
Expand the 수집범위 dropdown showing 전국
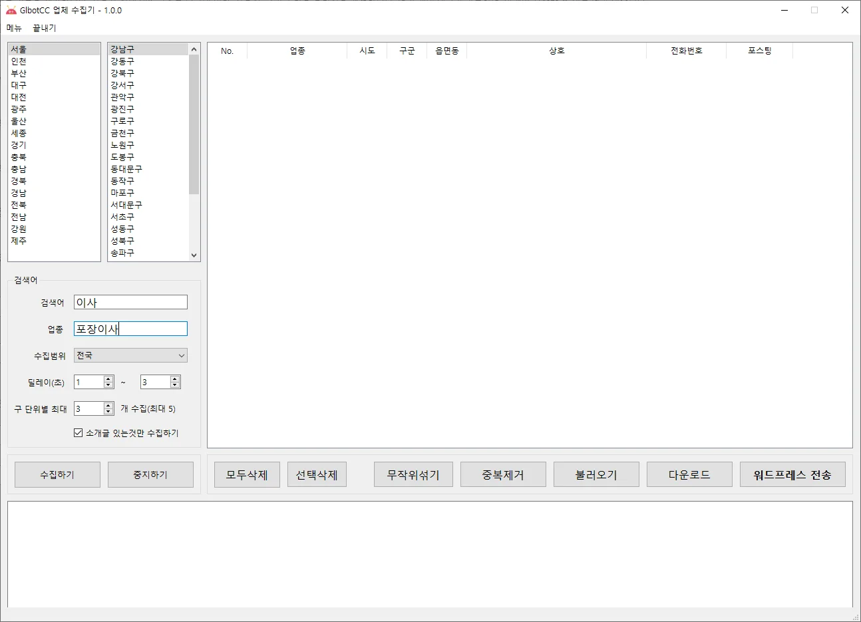point(130,355)
